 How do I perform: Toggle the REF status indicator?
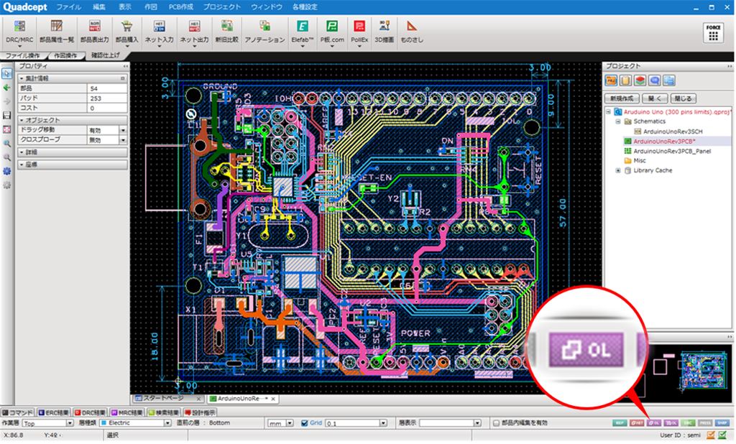click(620, 423)
